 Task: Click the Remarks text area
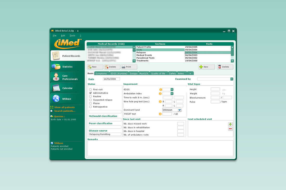[160, 148]
